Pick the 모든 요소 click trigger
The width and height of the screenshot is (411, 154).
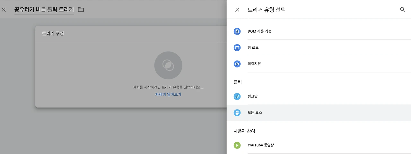coord(319,113)
